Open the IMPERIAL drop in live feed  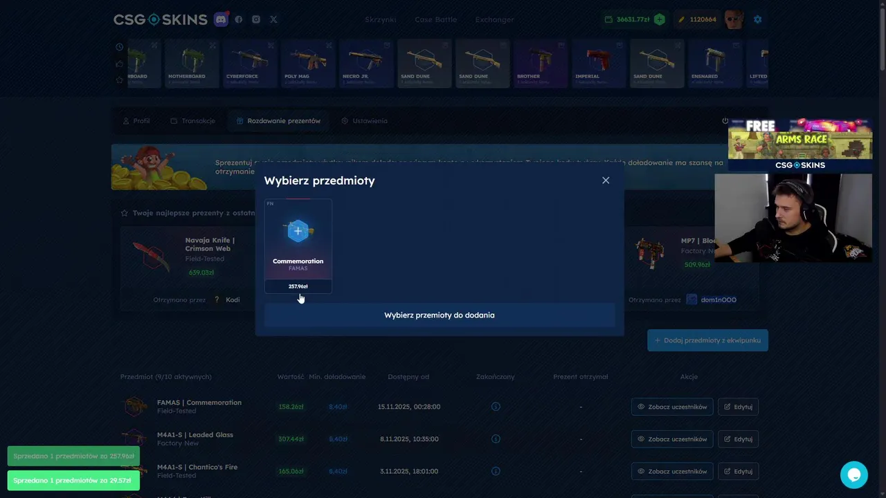point(598,64)
